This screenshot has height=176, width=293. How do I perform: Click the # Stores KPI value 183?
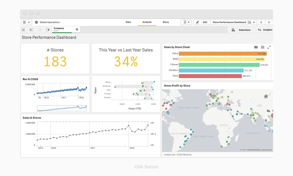[x=55, y=62]
